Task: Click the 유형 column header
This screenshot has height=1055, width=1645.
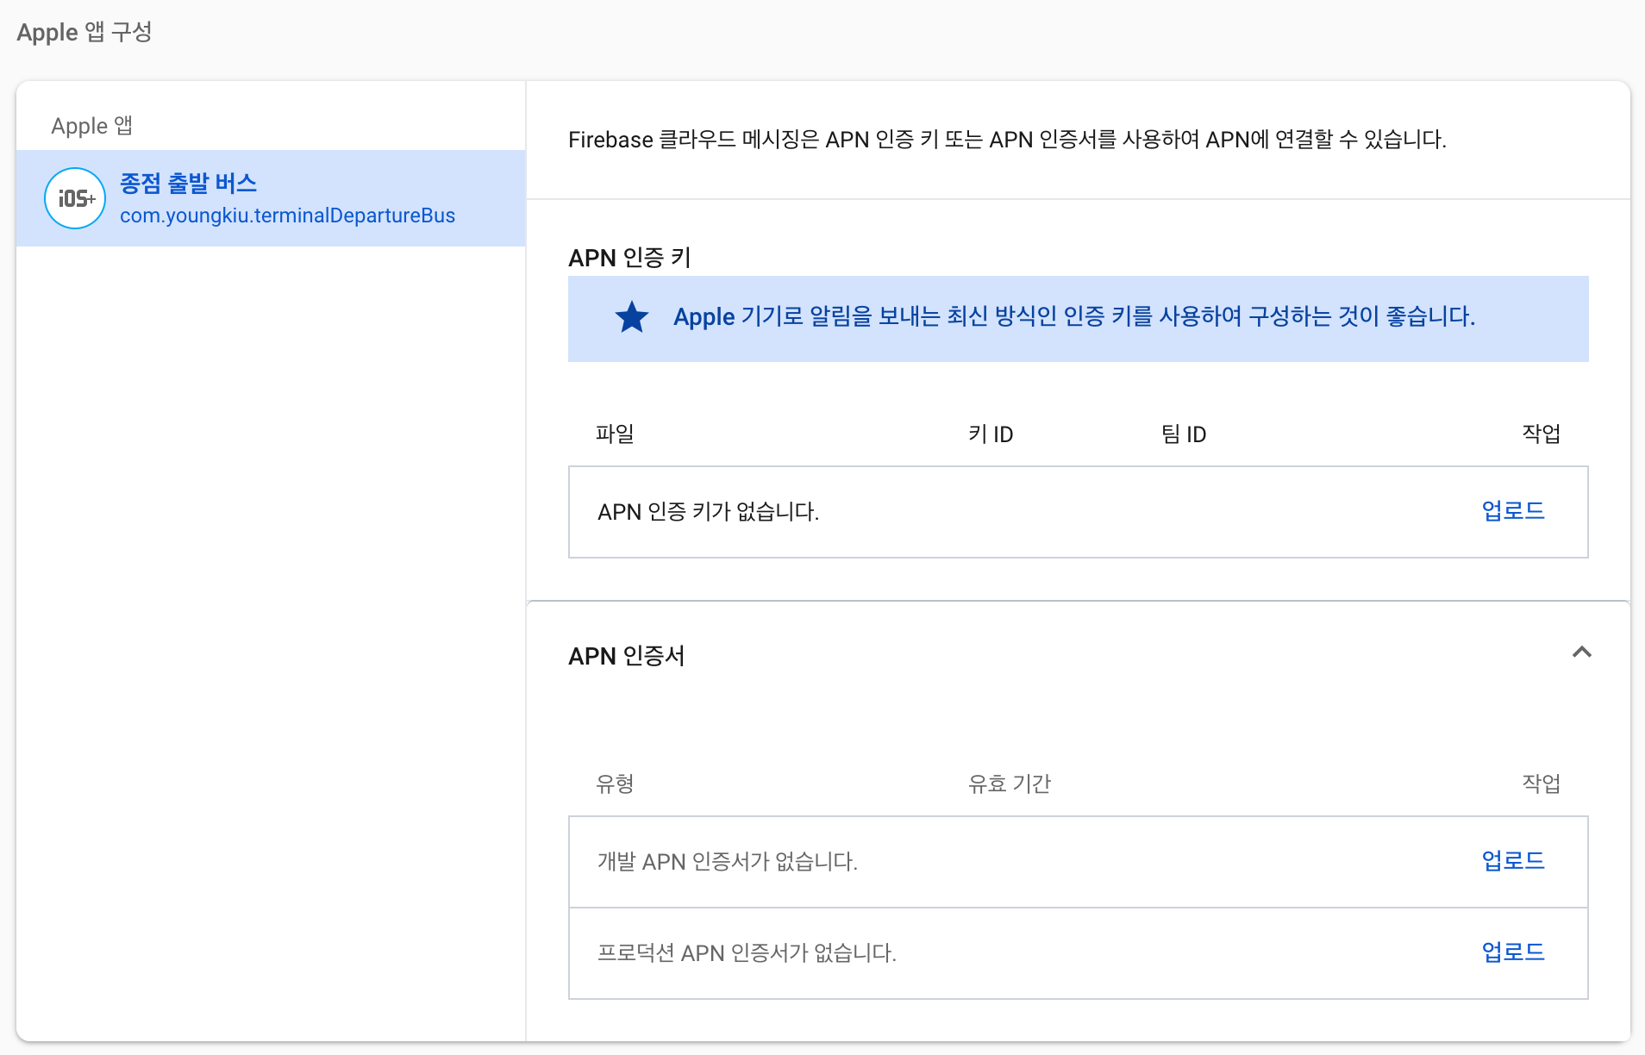Action: point(615,783)
